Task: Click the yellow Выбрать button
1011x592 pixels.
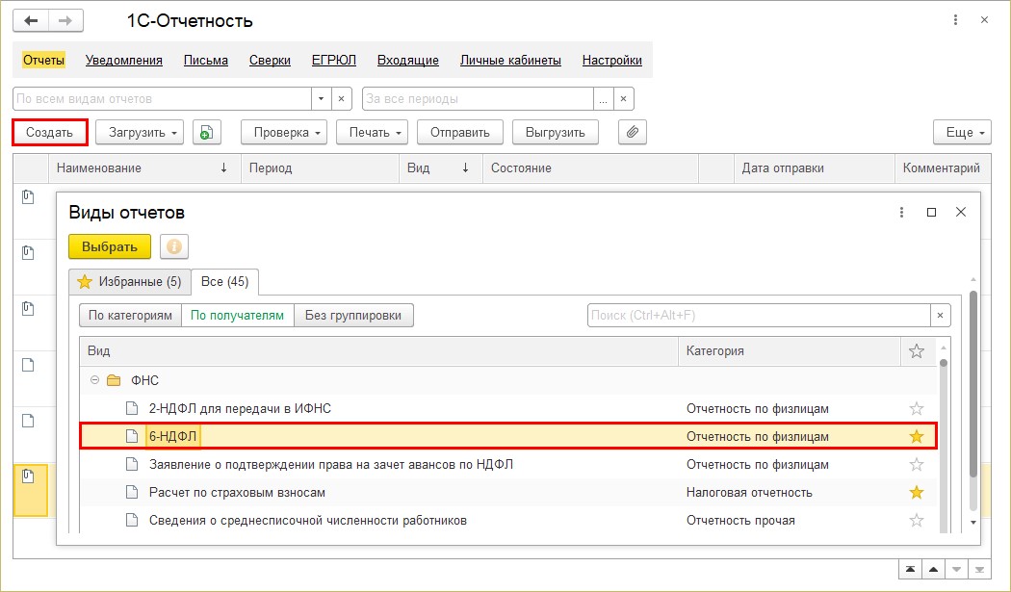Action: tap(110, 246)
